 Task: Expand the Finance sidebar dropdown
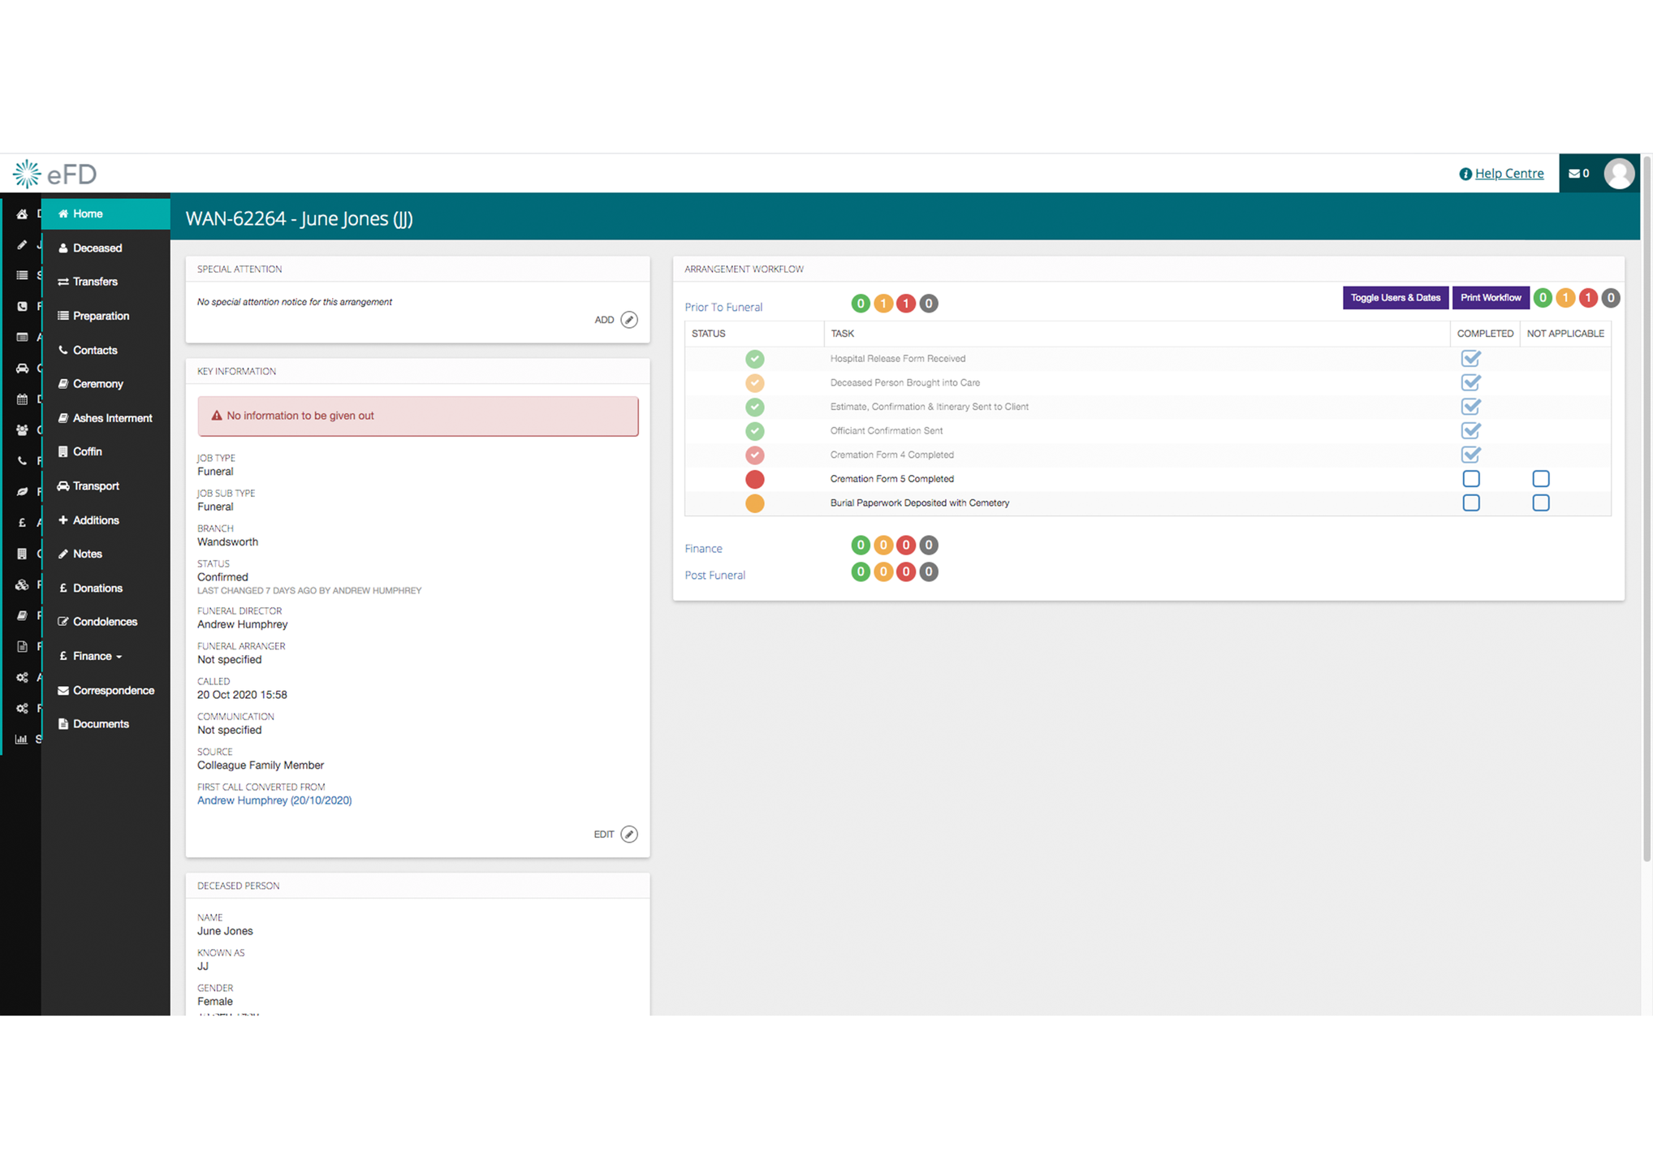click(x=97, y=656)
